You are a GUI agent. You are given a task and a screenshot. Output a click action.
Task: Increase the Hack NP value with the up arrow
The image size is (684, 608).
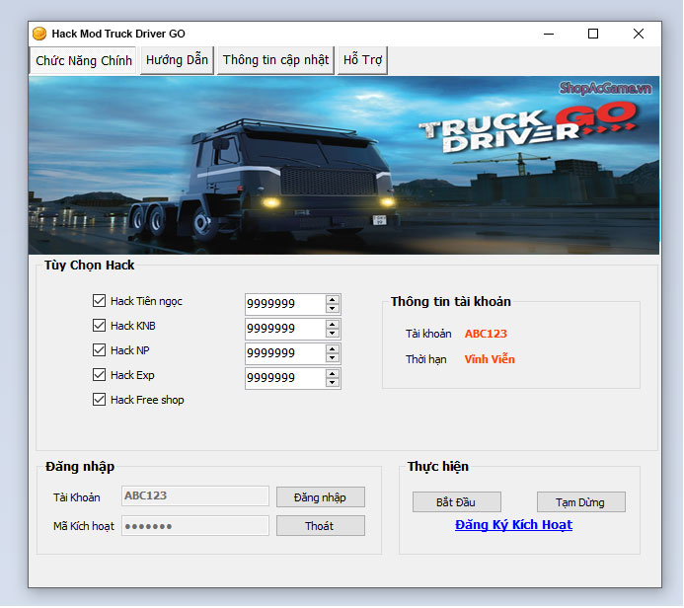(x=333, y=349)
